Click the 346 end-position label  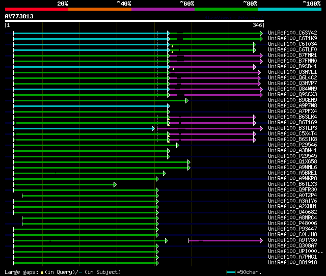[257, 25]
